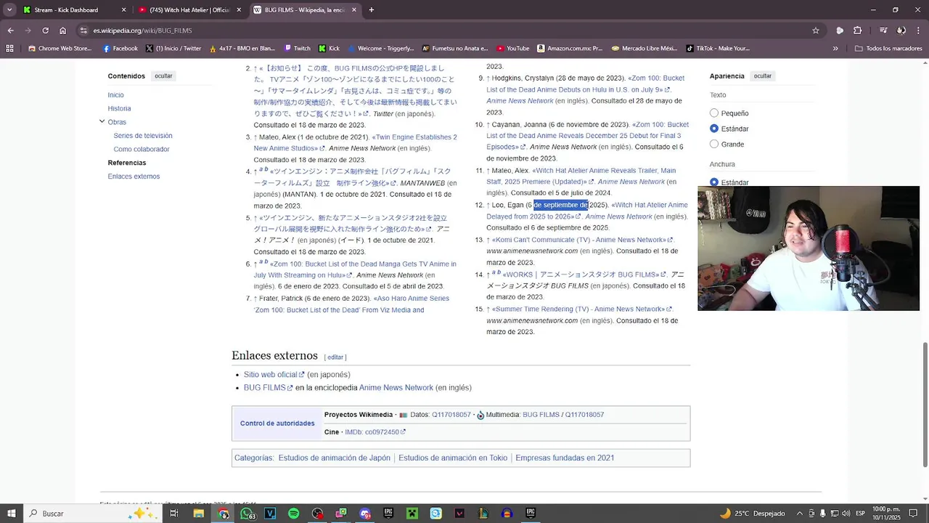
Task: Reload the page with the refresh icon
Action: tap(45, 31)
